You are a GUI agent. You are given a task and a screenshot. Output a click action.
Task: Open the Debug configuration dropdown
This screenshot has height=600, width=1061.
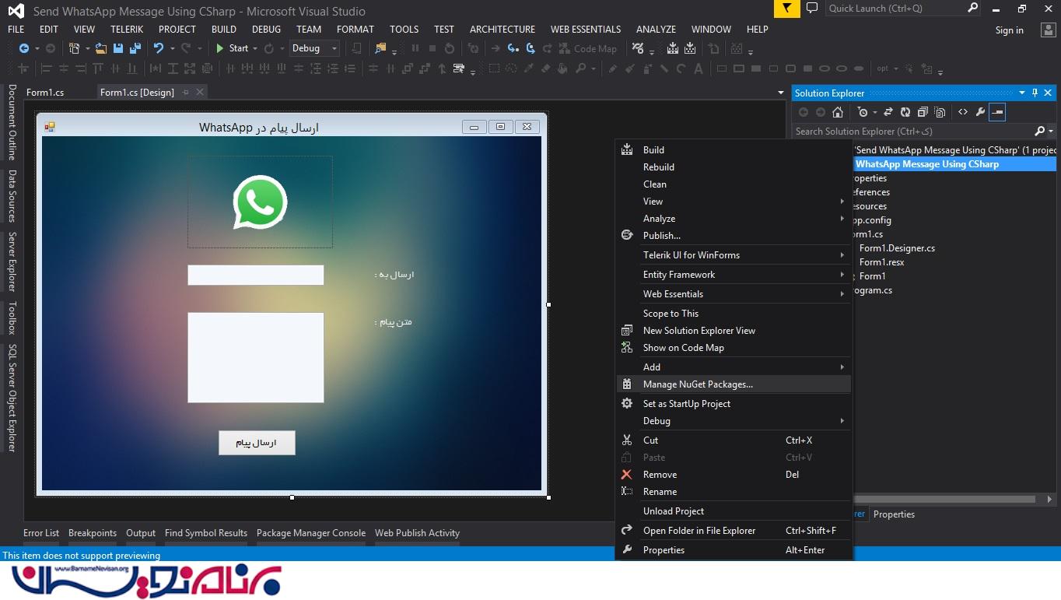(314, 48)
